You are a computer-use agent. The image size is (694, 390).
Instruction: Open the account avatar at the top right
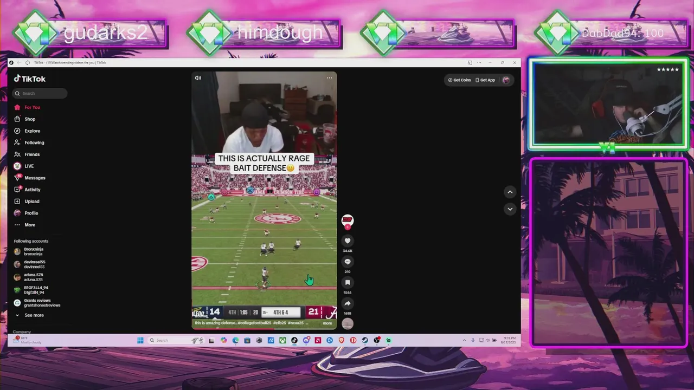pos(506,80)
